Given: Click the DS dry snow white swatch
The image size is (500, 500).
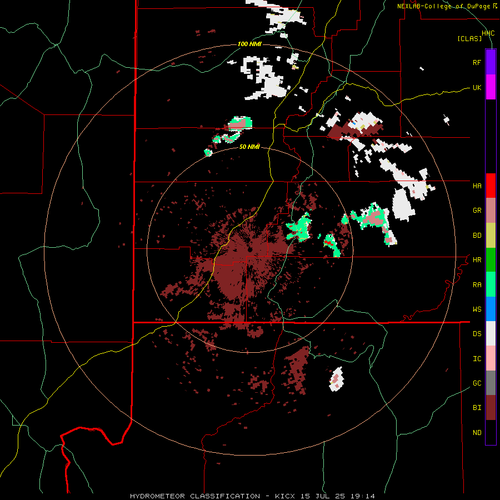Looking at the screenshot, I should tap(491, 333).
